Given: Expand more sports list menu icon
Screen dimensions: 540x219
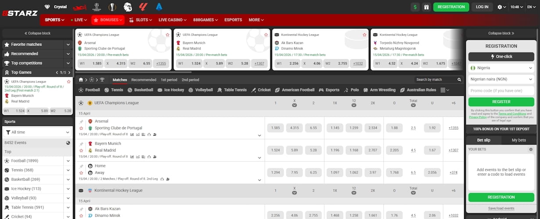Looking at the screenshot, I should click(x=444, y=90).
